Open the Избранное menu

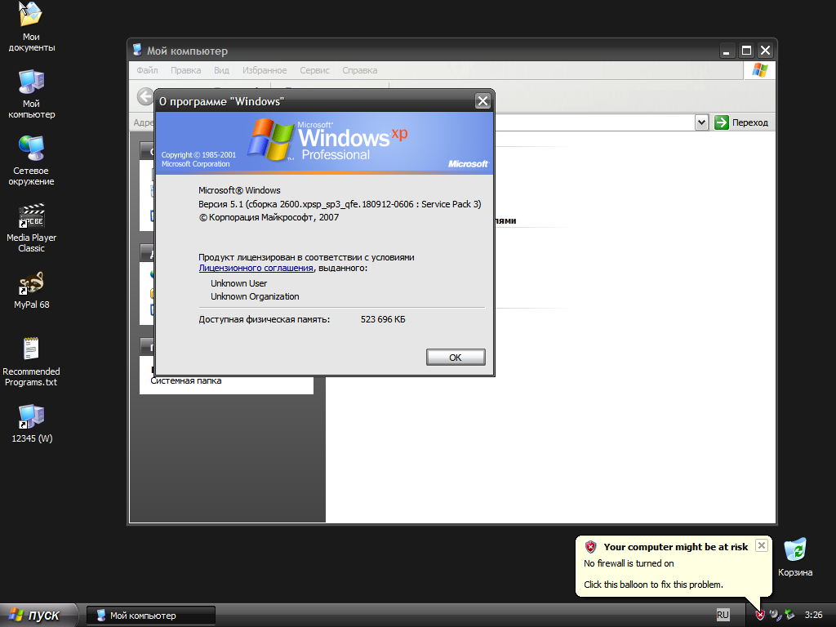265,70
